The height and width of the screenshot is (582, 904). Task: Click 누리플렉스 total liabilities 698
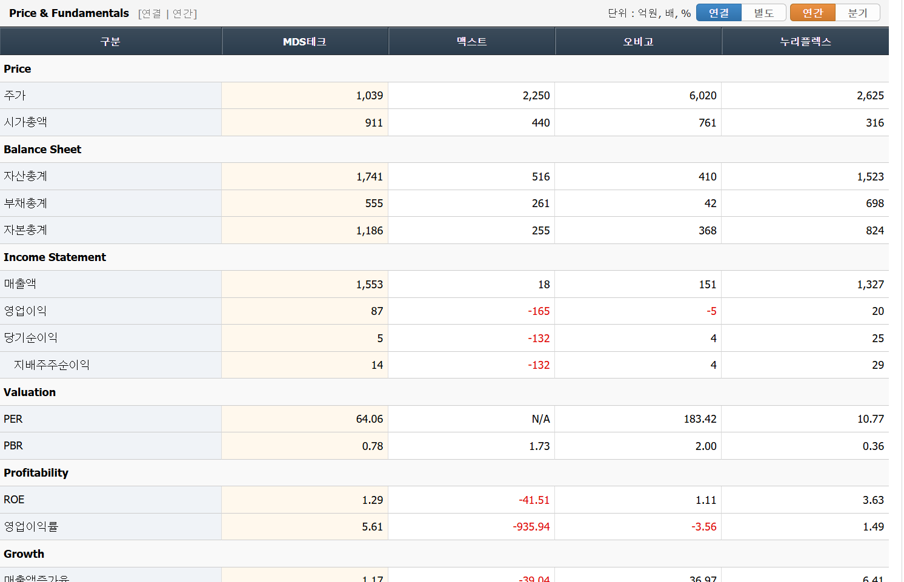875,203
